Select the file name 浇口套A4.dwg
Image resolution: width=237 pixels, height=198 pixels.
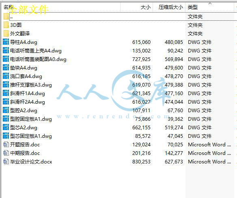click(x=26, y=76)
